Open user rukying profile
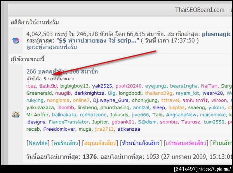The height and width of the screenshot is (173, 233). (x=35, y=100)
